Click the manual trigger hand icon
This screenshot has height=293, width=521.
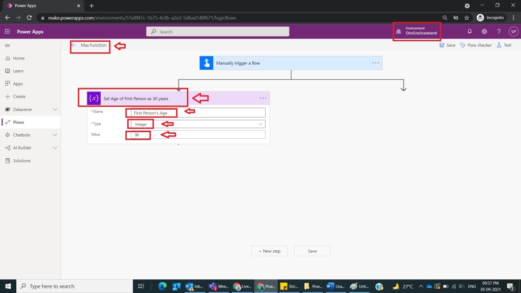(206, 63)
